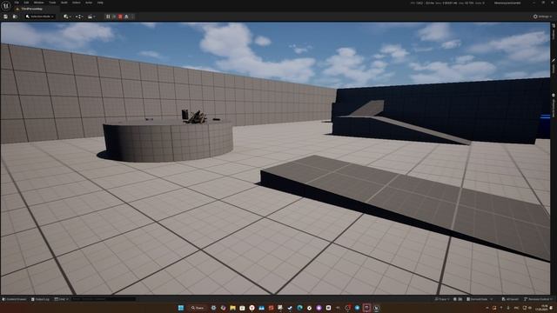The height and width of the screenshot is (313, 557).
Task: Open the Cmd console type dropdown
Action: [61, 299]
